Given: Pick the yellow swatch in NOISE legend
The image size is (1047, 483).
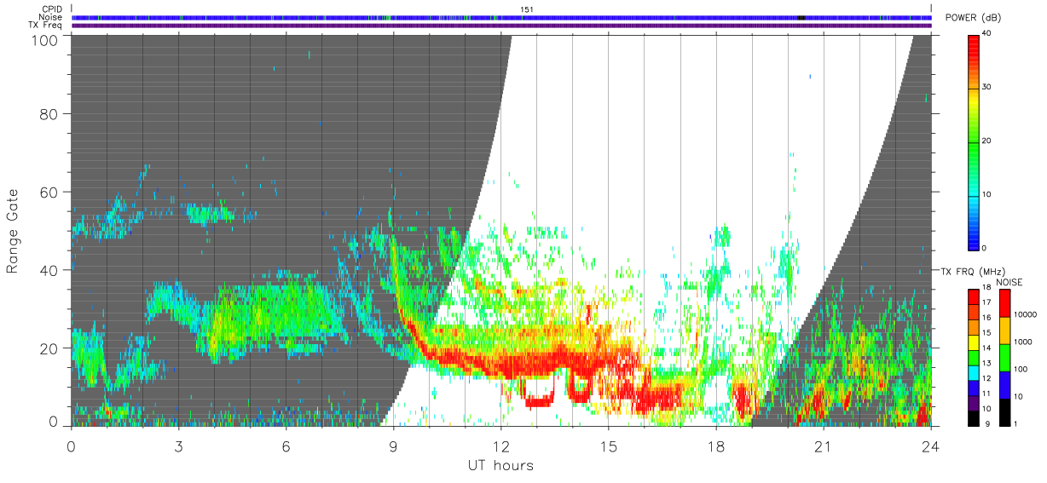Looking at the screenshot, I should click(1004, 331).
